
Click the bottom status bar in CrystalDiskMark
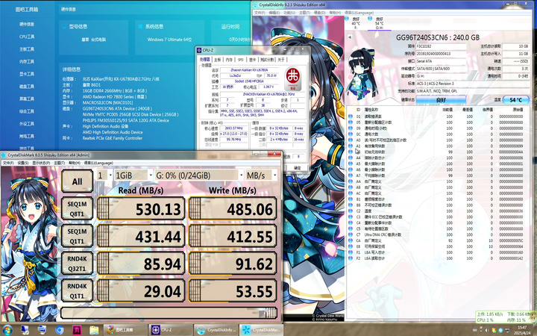tap(169, 313)
